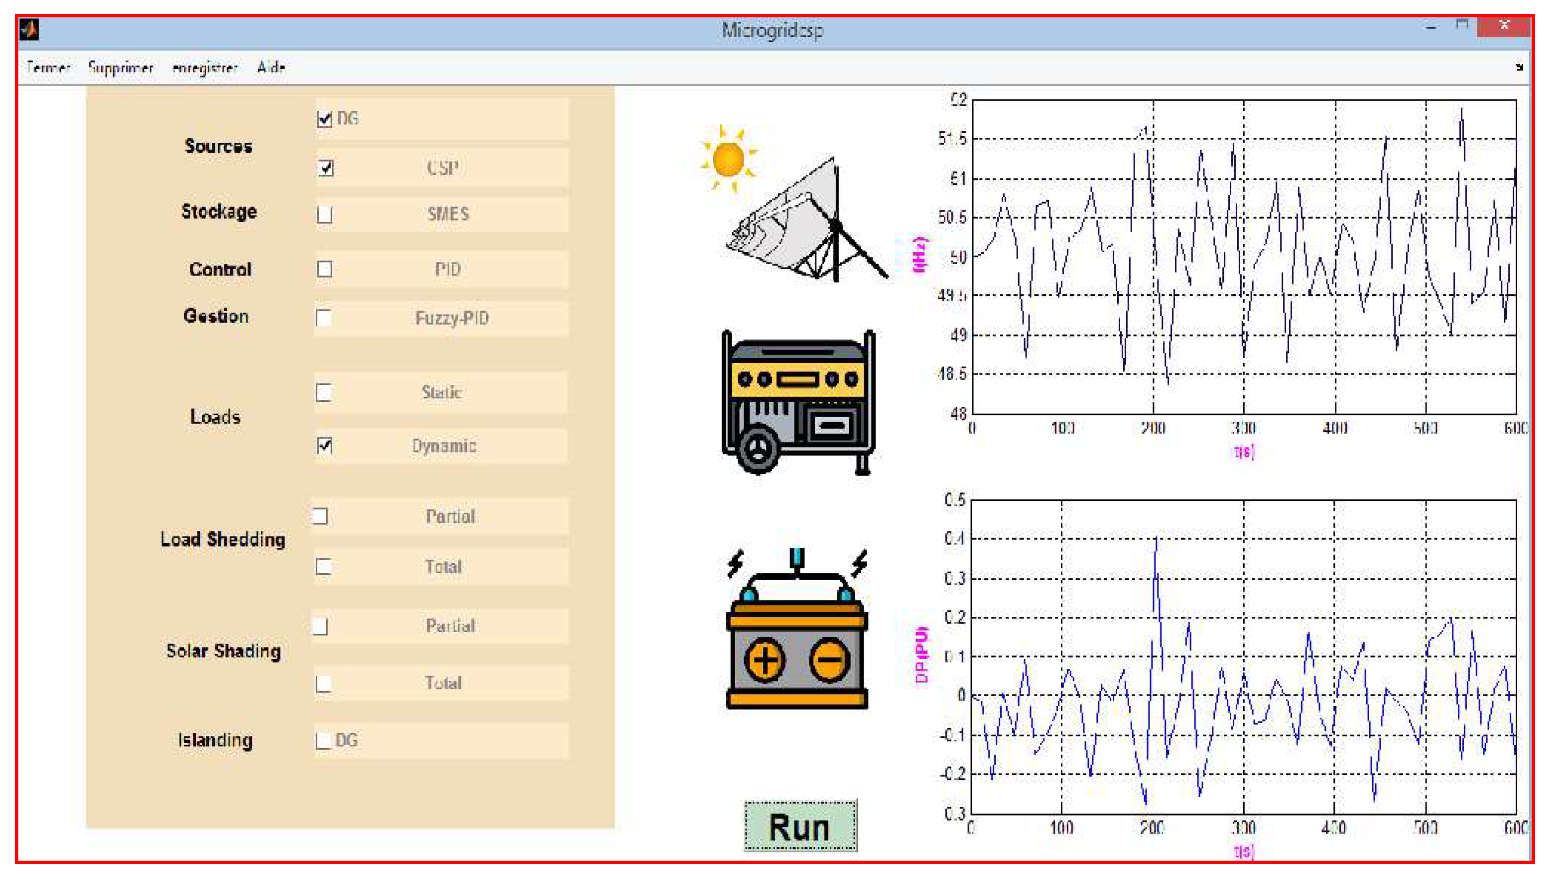Click the sun icon above the dish
The image size is (1547, 879).
click(728, 159)
